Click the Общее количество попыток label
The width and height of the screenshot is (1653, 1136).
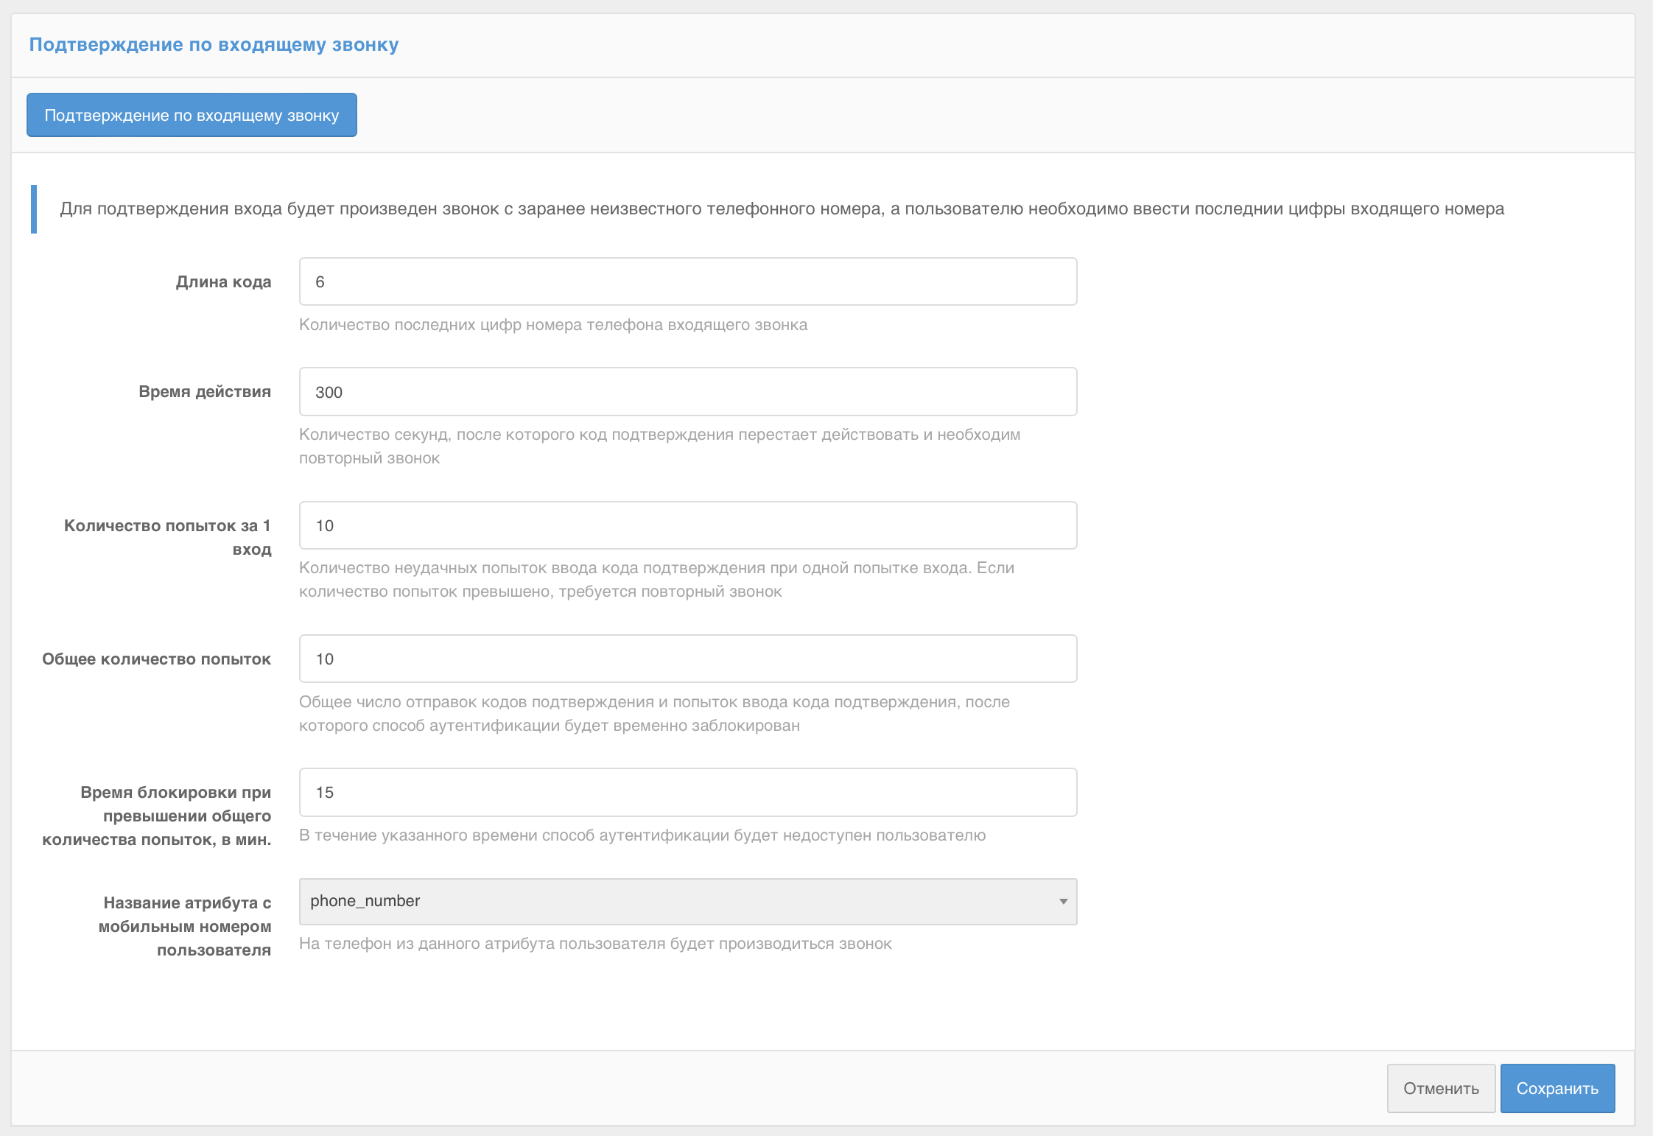click(x=156, y=659)
